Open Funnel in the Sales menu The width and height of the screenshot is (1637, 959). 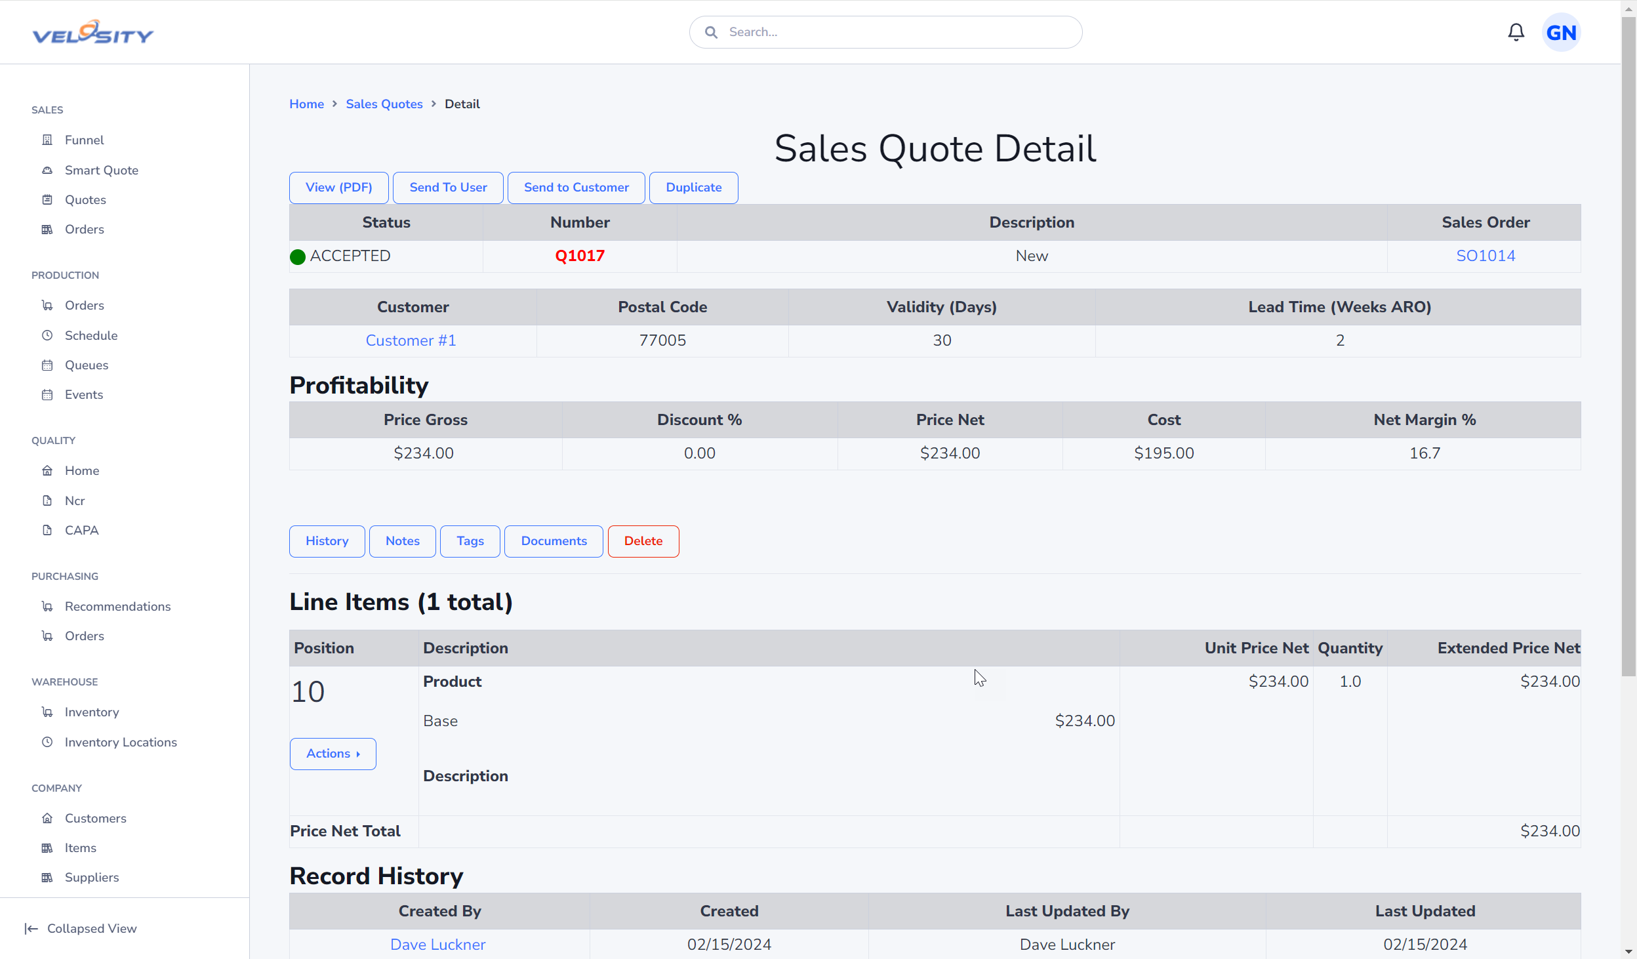point(84,140)
